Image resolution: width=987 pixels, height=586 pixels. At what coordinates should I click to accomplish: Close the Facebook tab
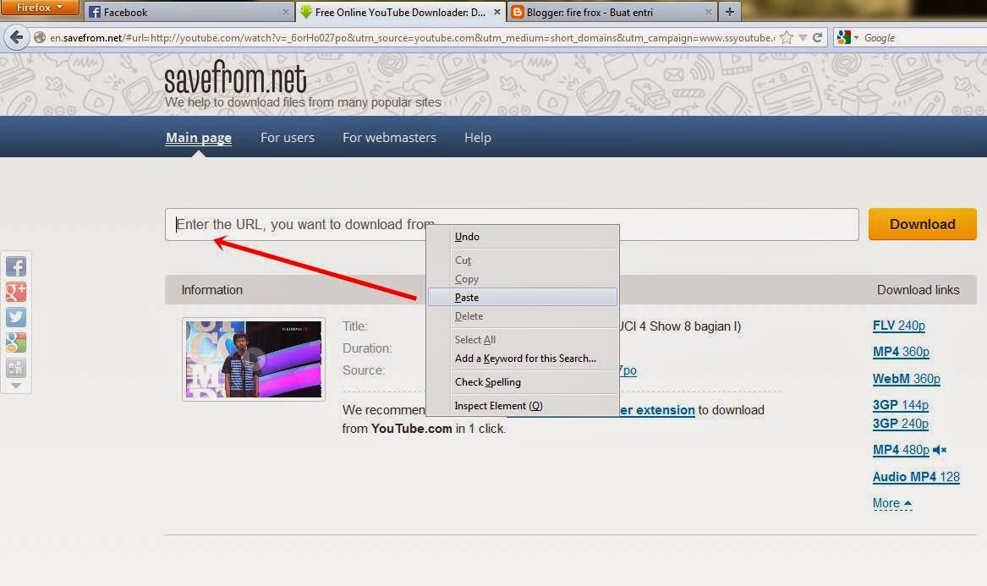pos(285,12)
